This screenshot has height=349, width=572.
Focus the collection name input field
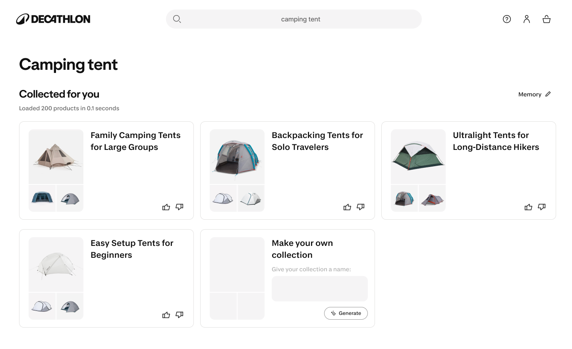coord(320,289)
